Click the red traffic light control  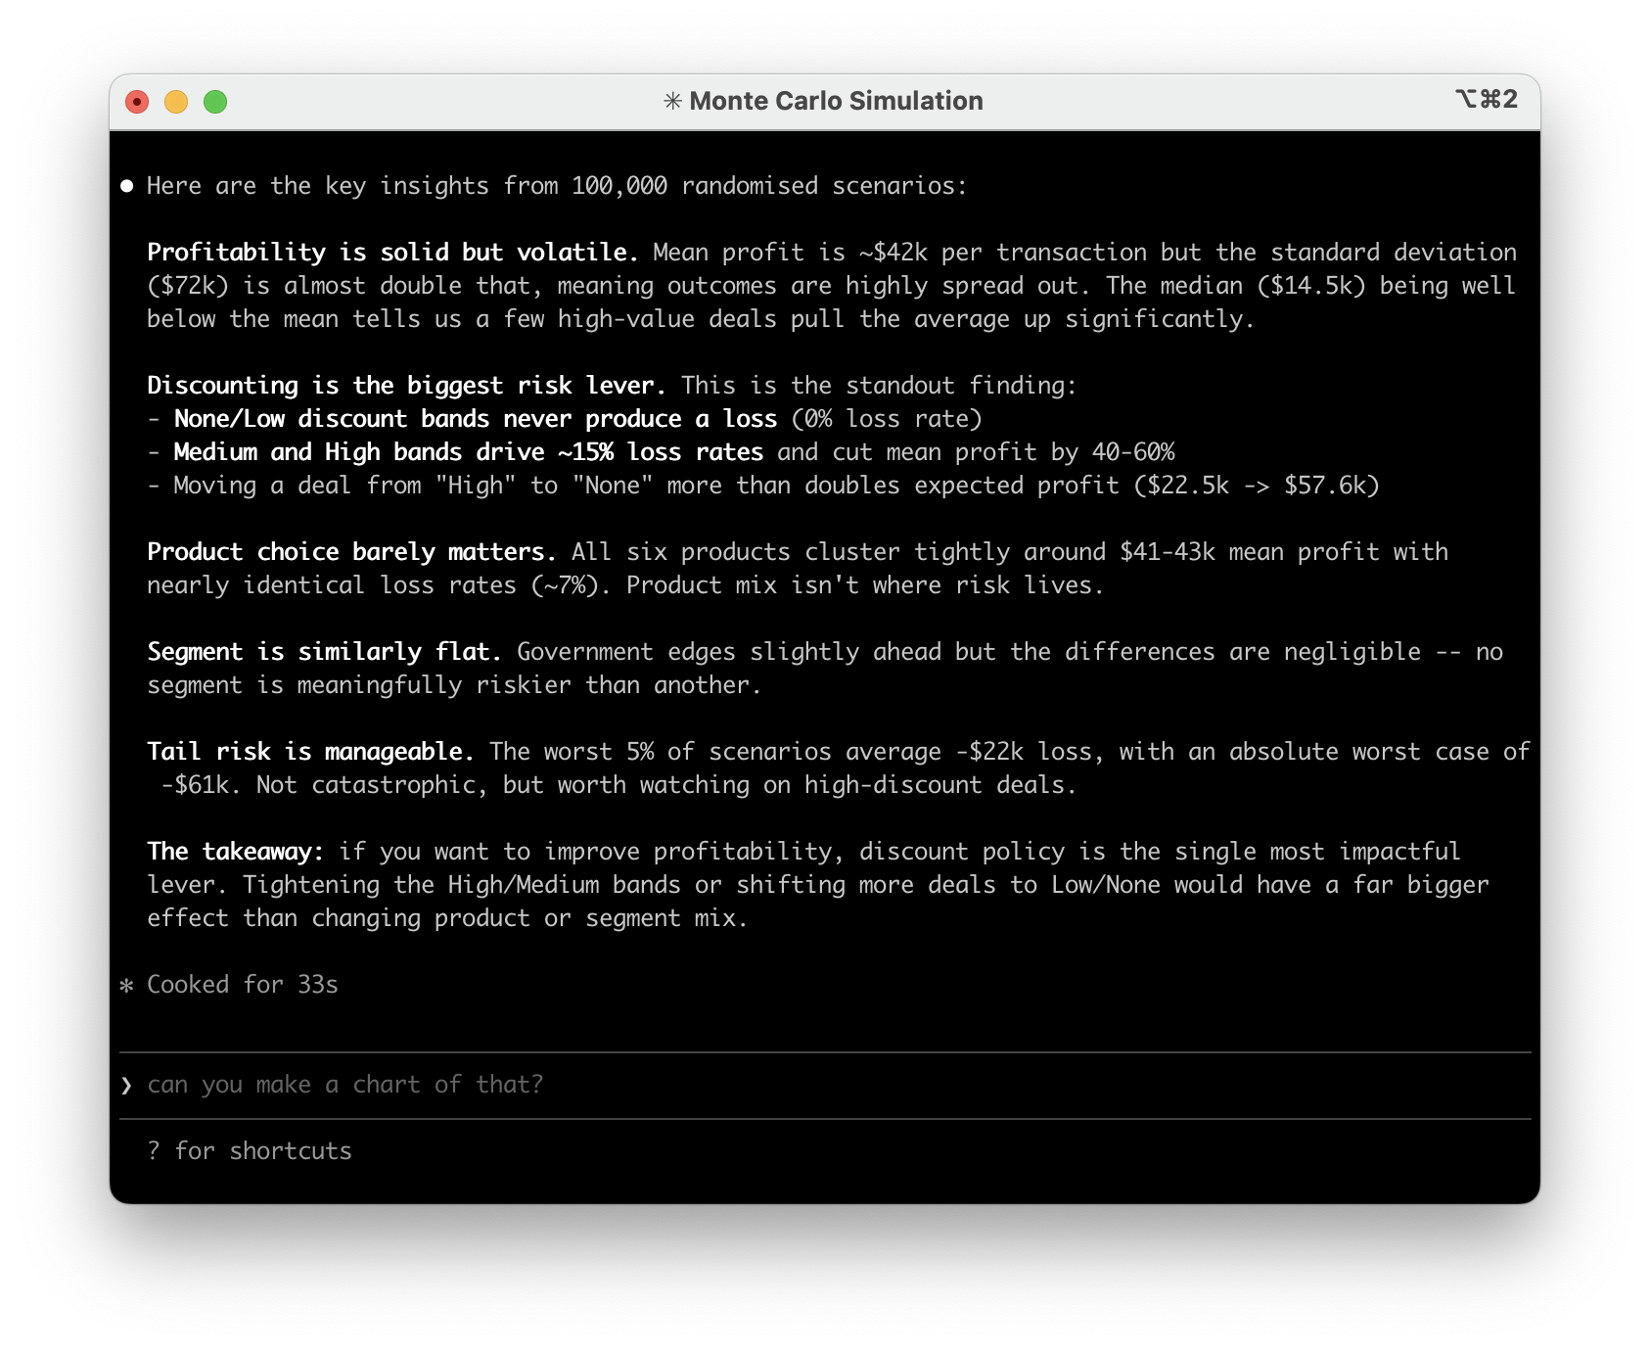tap(138, 100)
